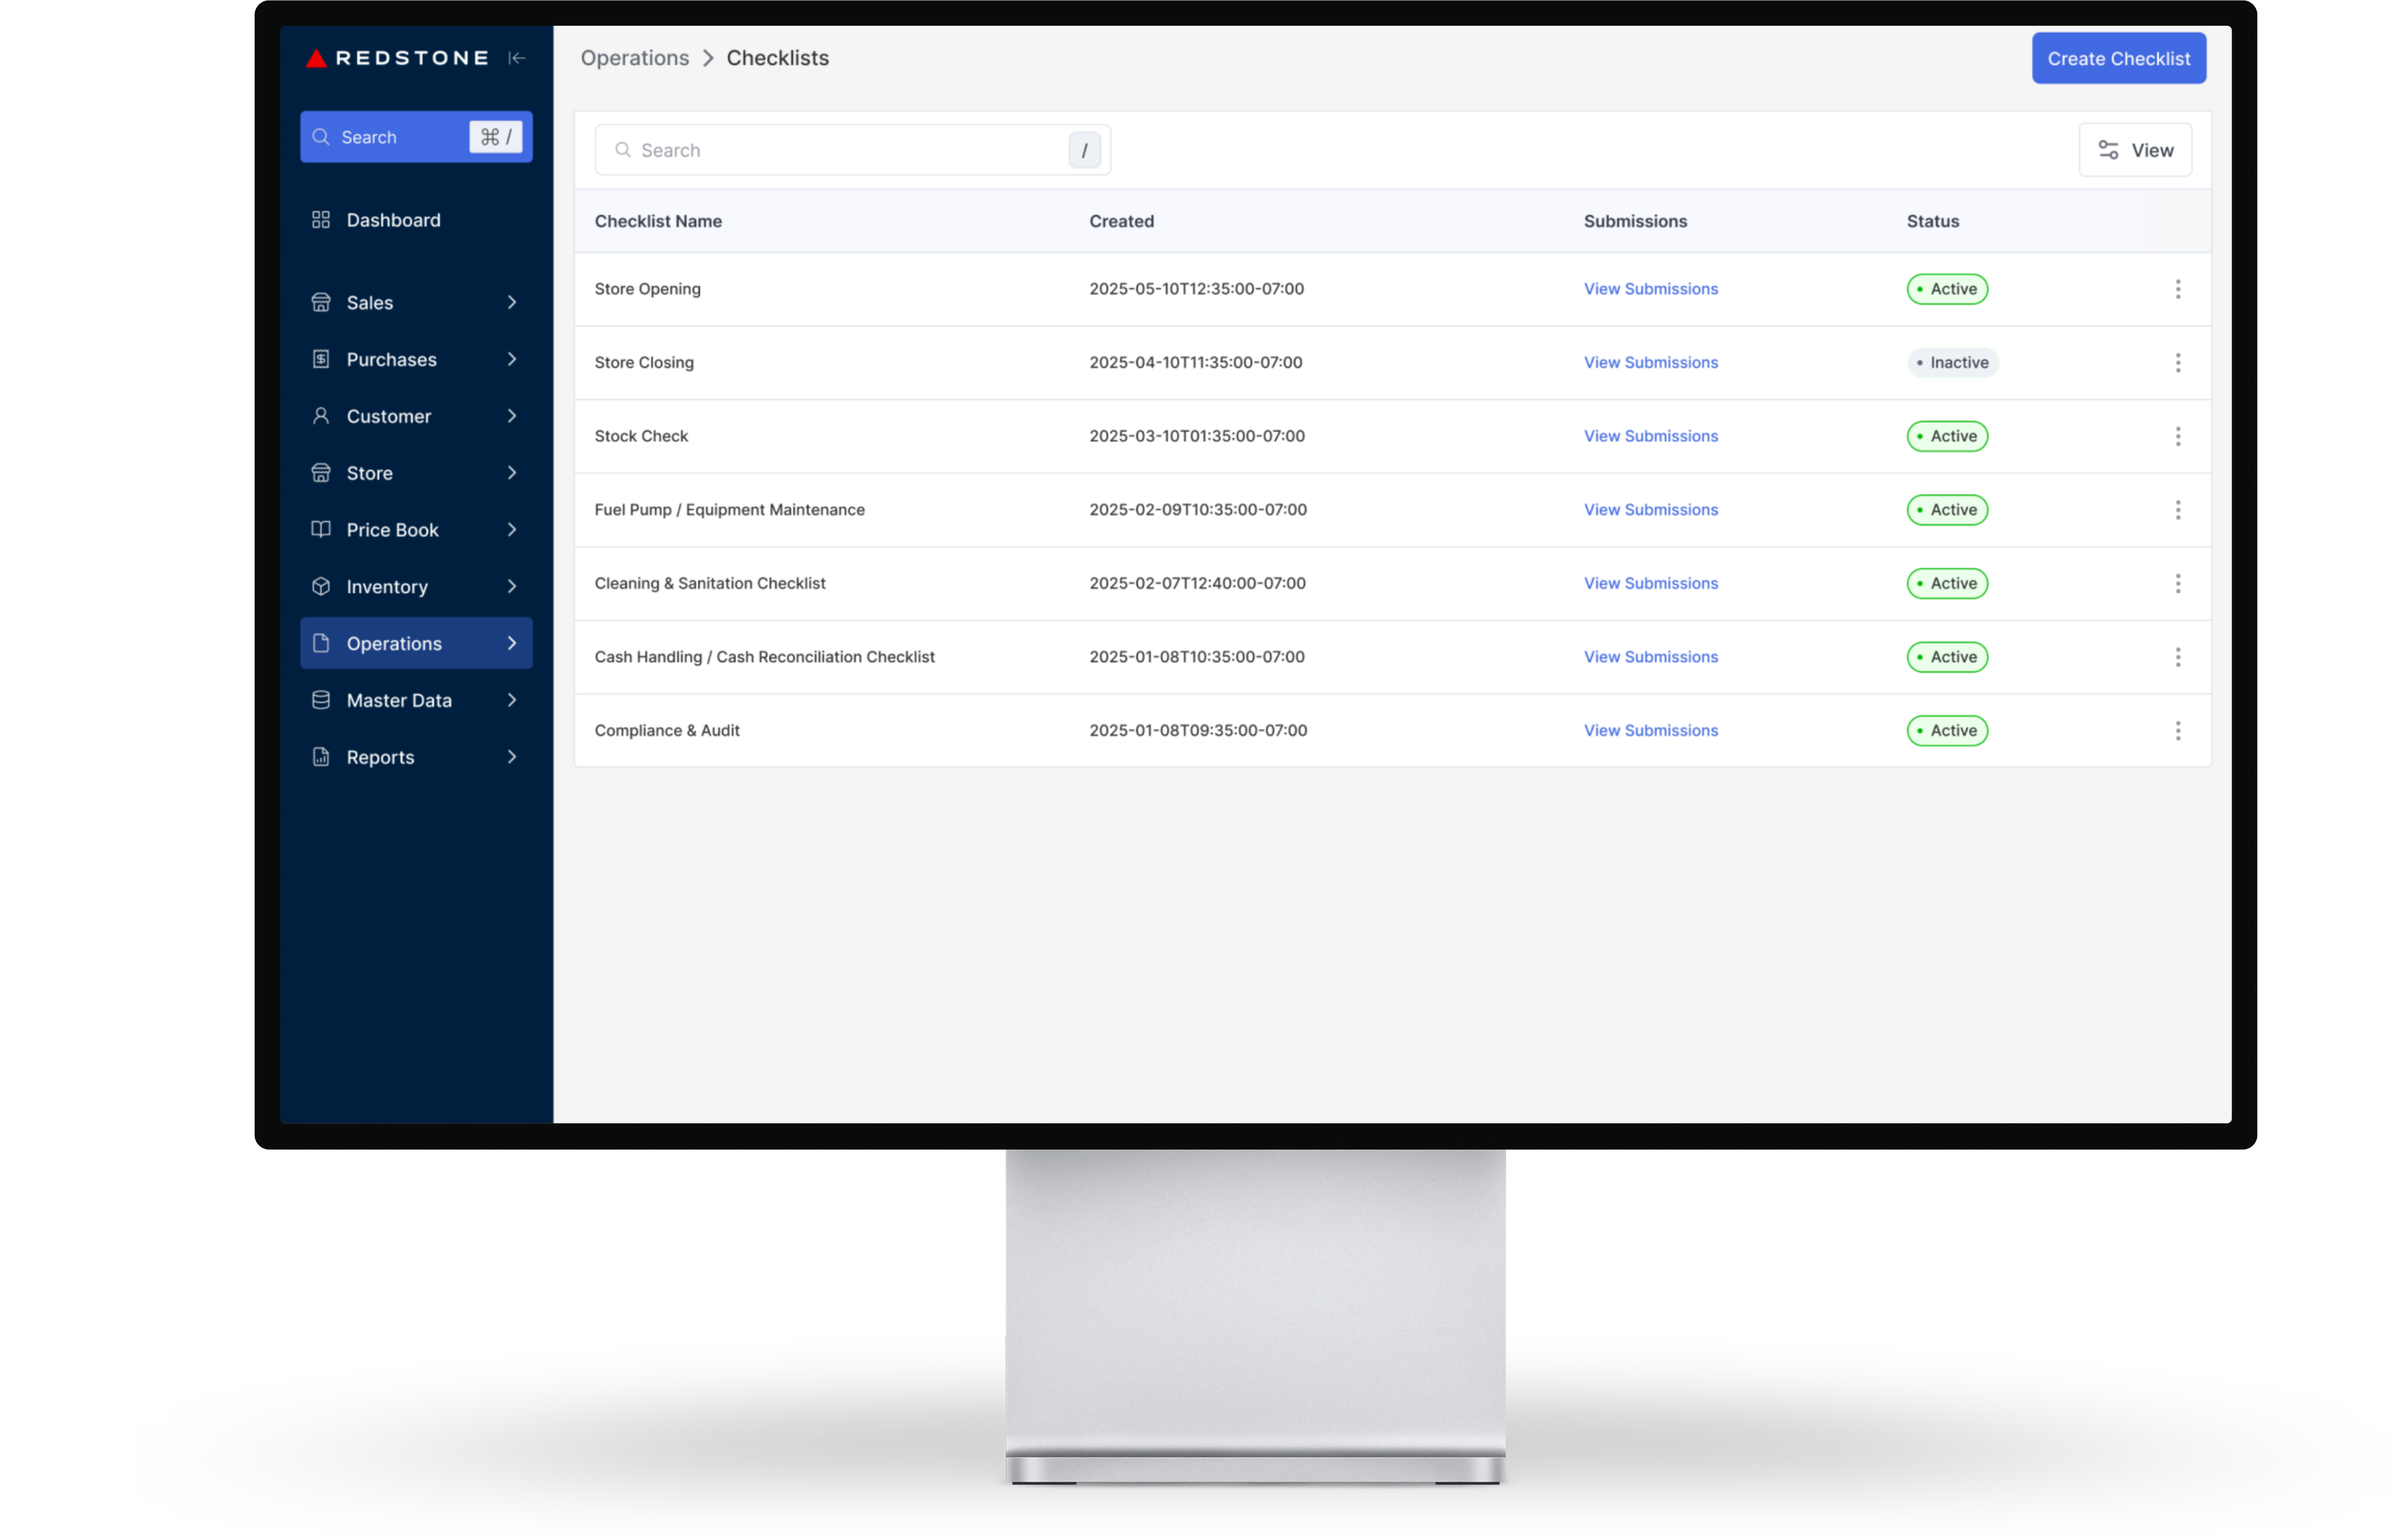
Task: Expand the Purchases submenu chevron
Action: tap(512, 359)
